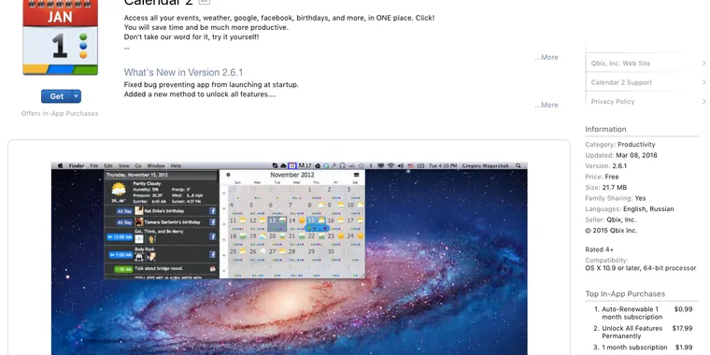
Task: Click the cloud icon in the menu bar
Action: point(283,165)
